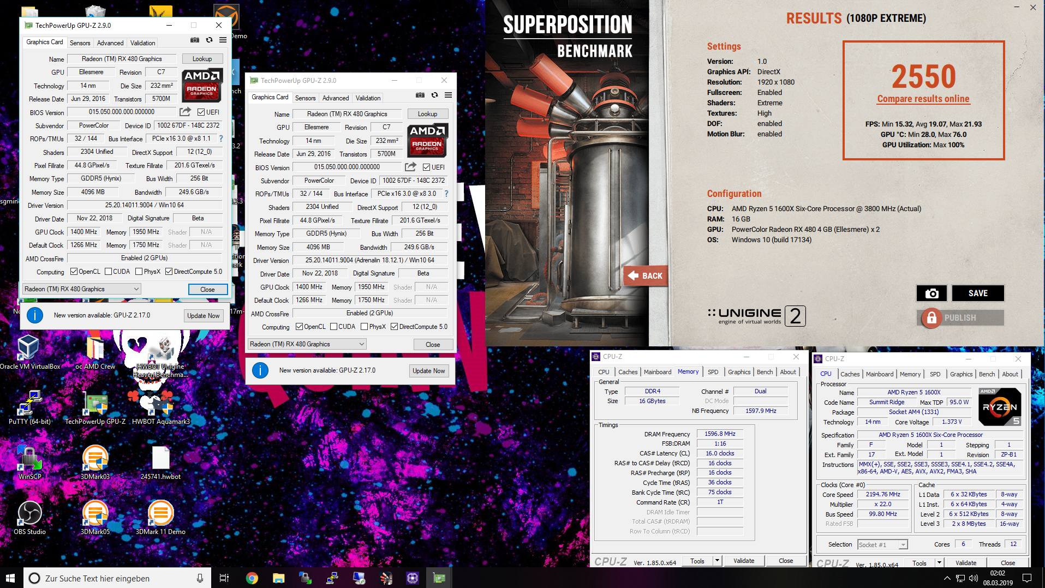Toggle PhysX checkbox in back GPU-Z window
Image resolution: width=1045 pixels, height=588 pixels.
(365, 327)
